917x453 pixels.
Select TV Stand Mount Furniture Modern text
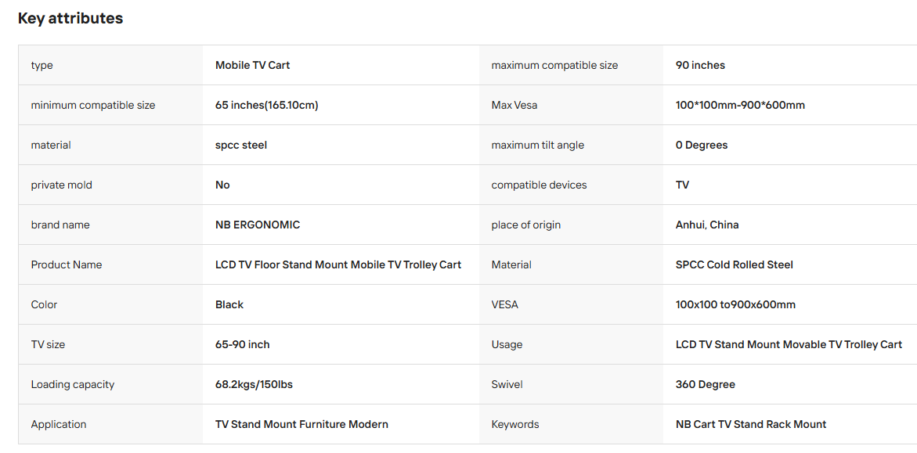[301, 424]
